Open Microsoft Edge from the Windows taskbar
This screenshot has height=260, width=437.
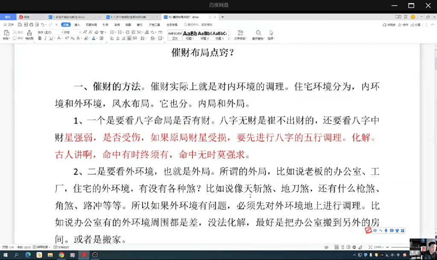(x=28, y=255)
